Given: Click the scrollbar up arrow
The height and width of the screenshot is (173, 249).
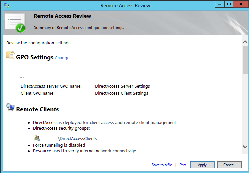Looking at the screenshot, I should 245,42.
